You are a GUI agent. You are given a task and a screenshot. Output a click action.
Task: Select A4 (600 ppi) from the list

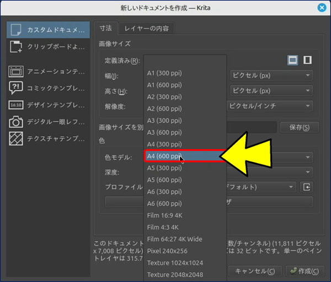(164, 156)
